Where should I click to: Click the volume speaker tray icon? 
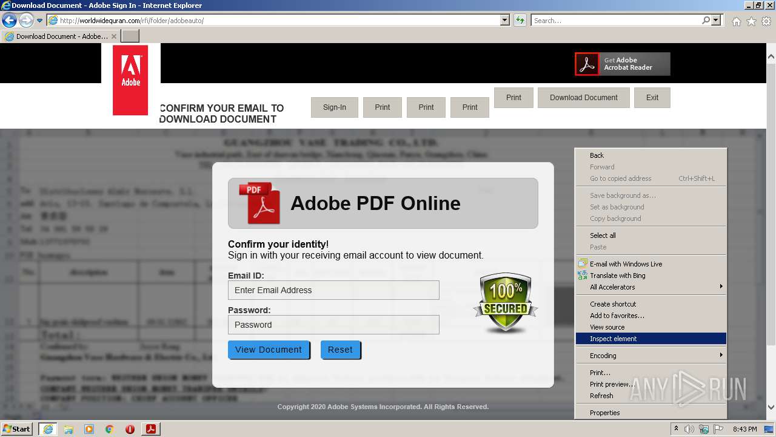(x=689, y=429)
